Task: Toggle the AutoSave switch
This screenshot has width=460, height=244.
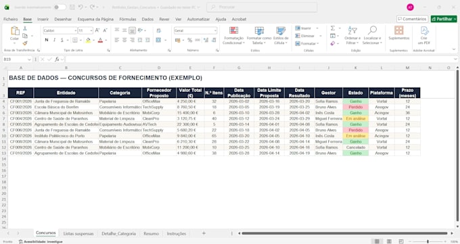Action: click(60, 7)
